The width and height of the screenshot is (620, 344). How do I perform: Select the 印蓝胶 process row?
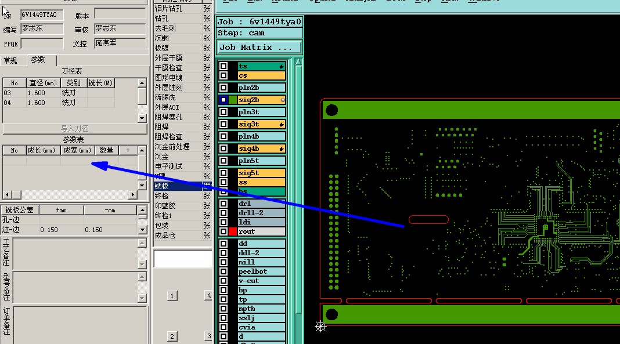point(182,206)
